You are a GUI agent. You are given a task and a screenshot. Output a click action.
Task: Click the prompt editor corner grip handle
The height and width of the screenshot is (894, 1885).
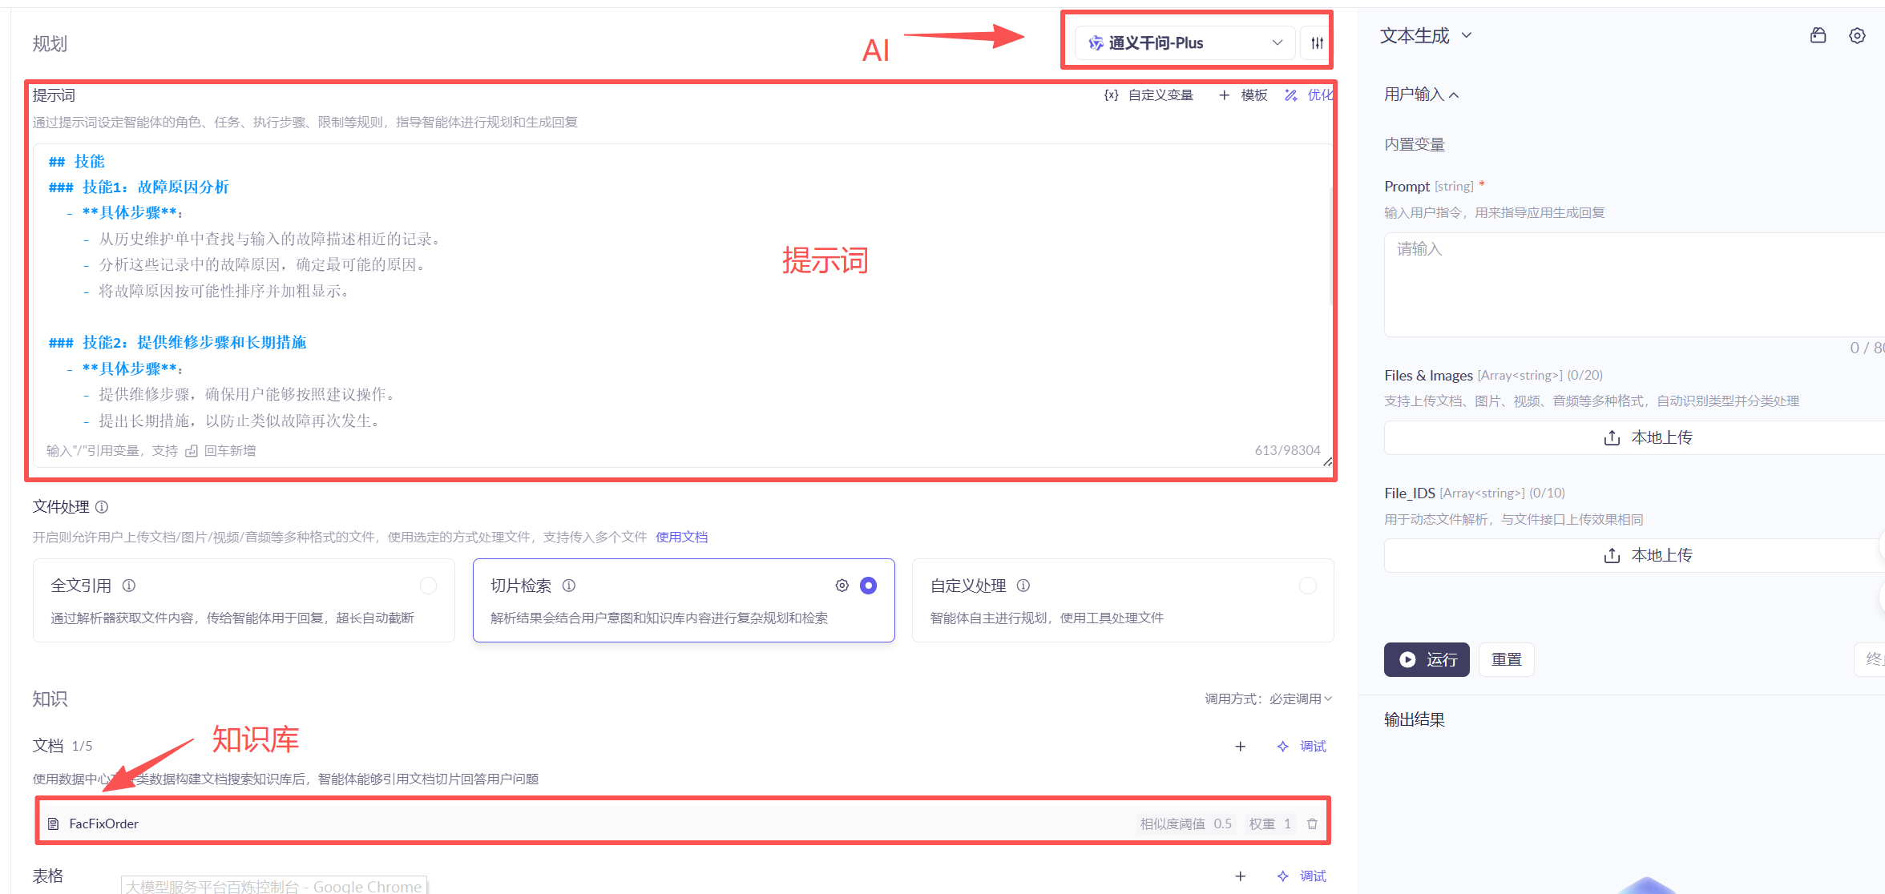click(1327, 461)
